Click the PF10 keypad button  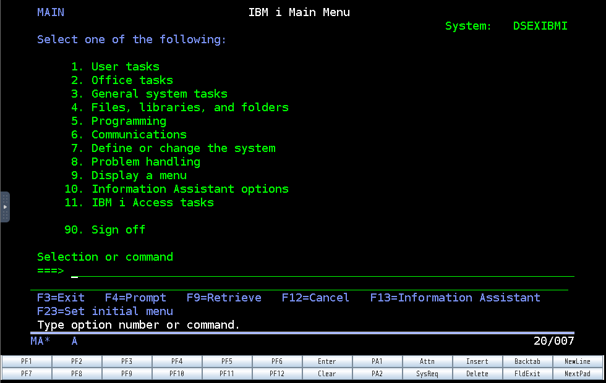coord(177,374)
